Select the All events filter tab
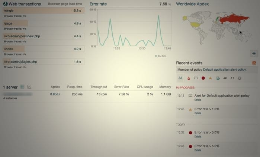260x157 pixels. pos(180,78)
